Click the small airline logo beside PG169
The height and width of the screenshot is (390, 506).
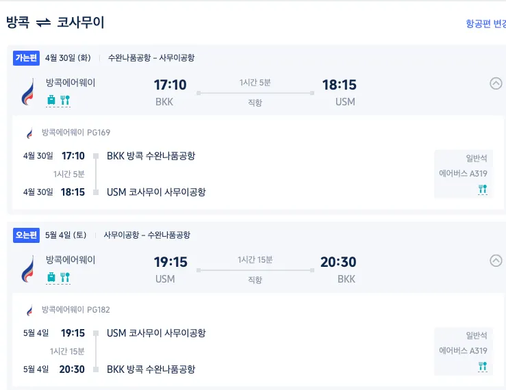click(29, 133)
